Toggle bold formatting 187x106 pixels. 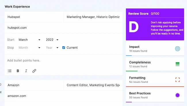pos(18,71)
